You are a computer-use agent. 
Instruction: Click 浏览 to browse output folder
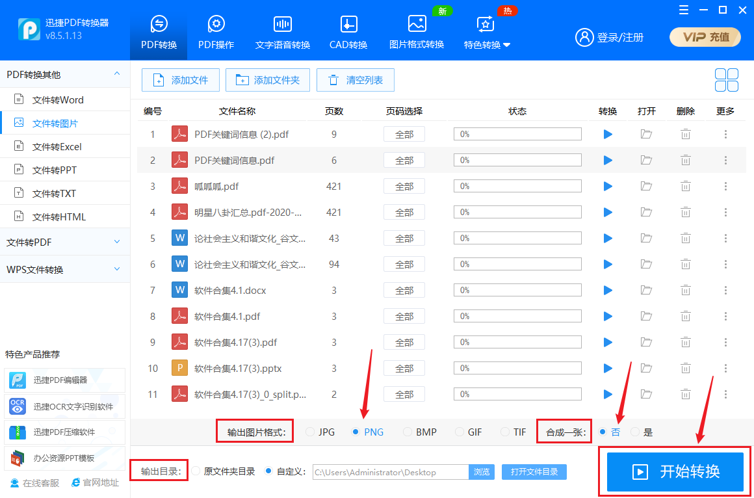pos(482,472)
